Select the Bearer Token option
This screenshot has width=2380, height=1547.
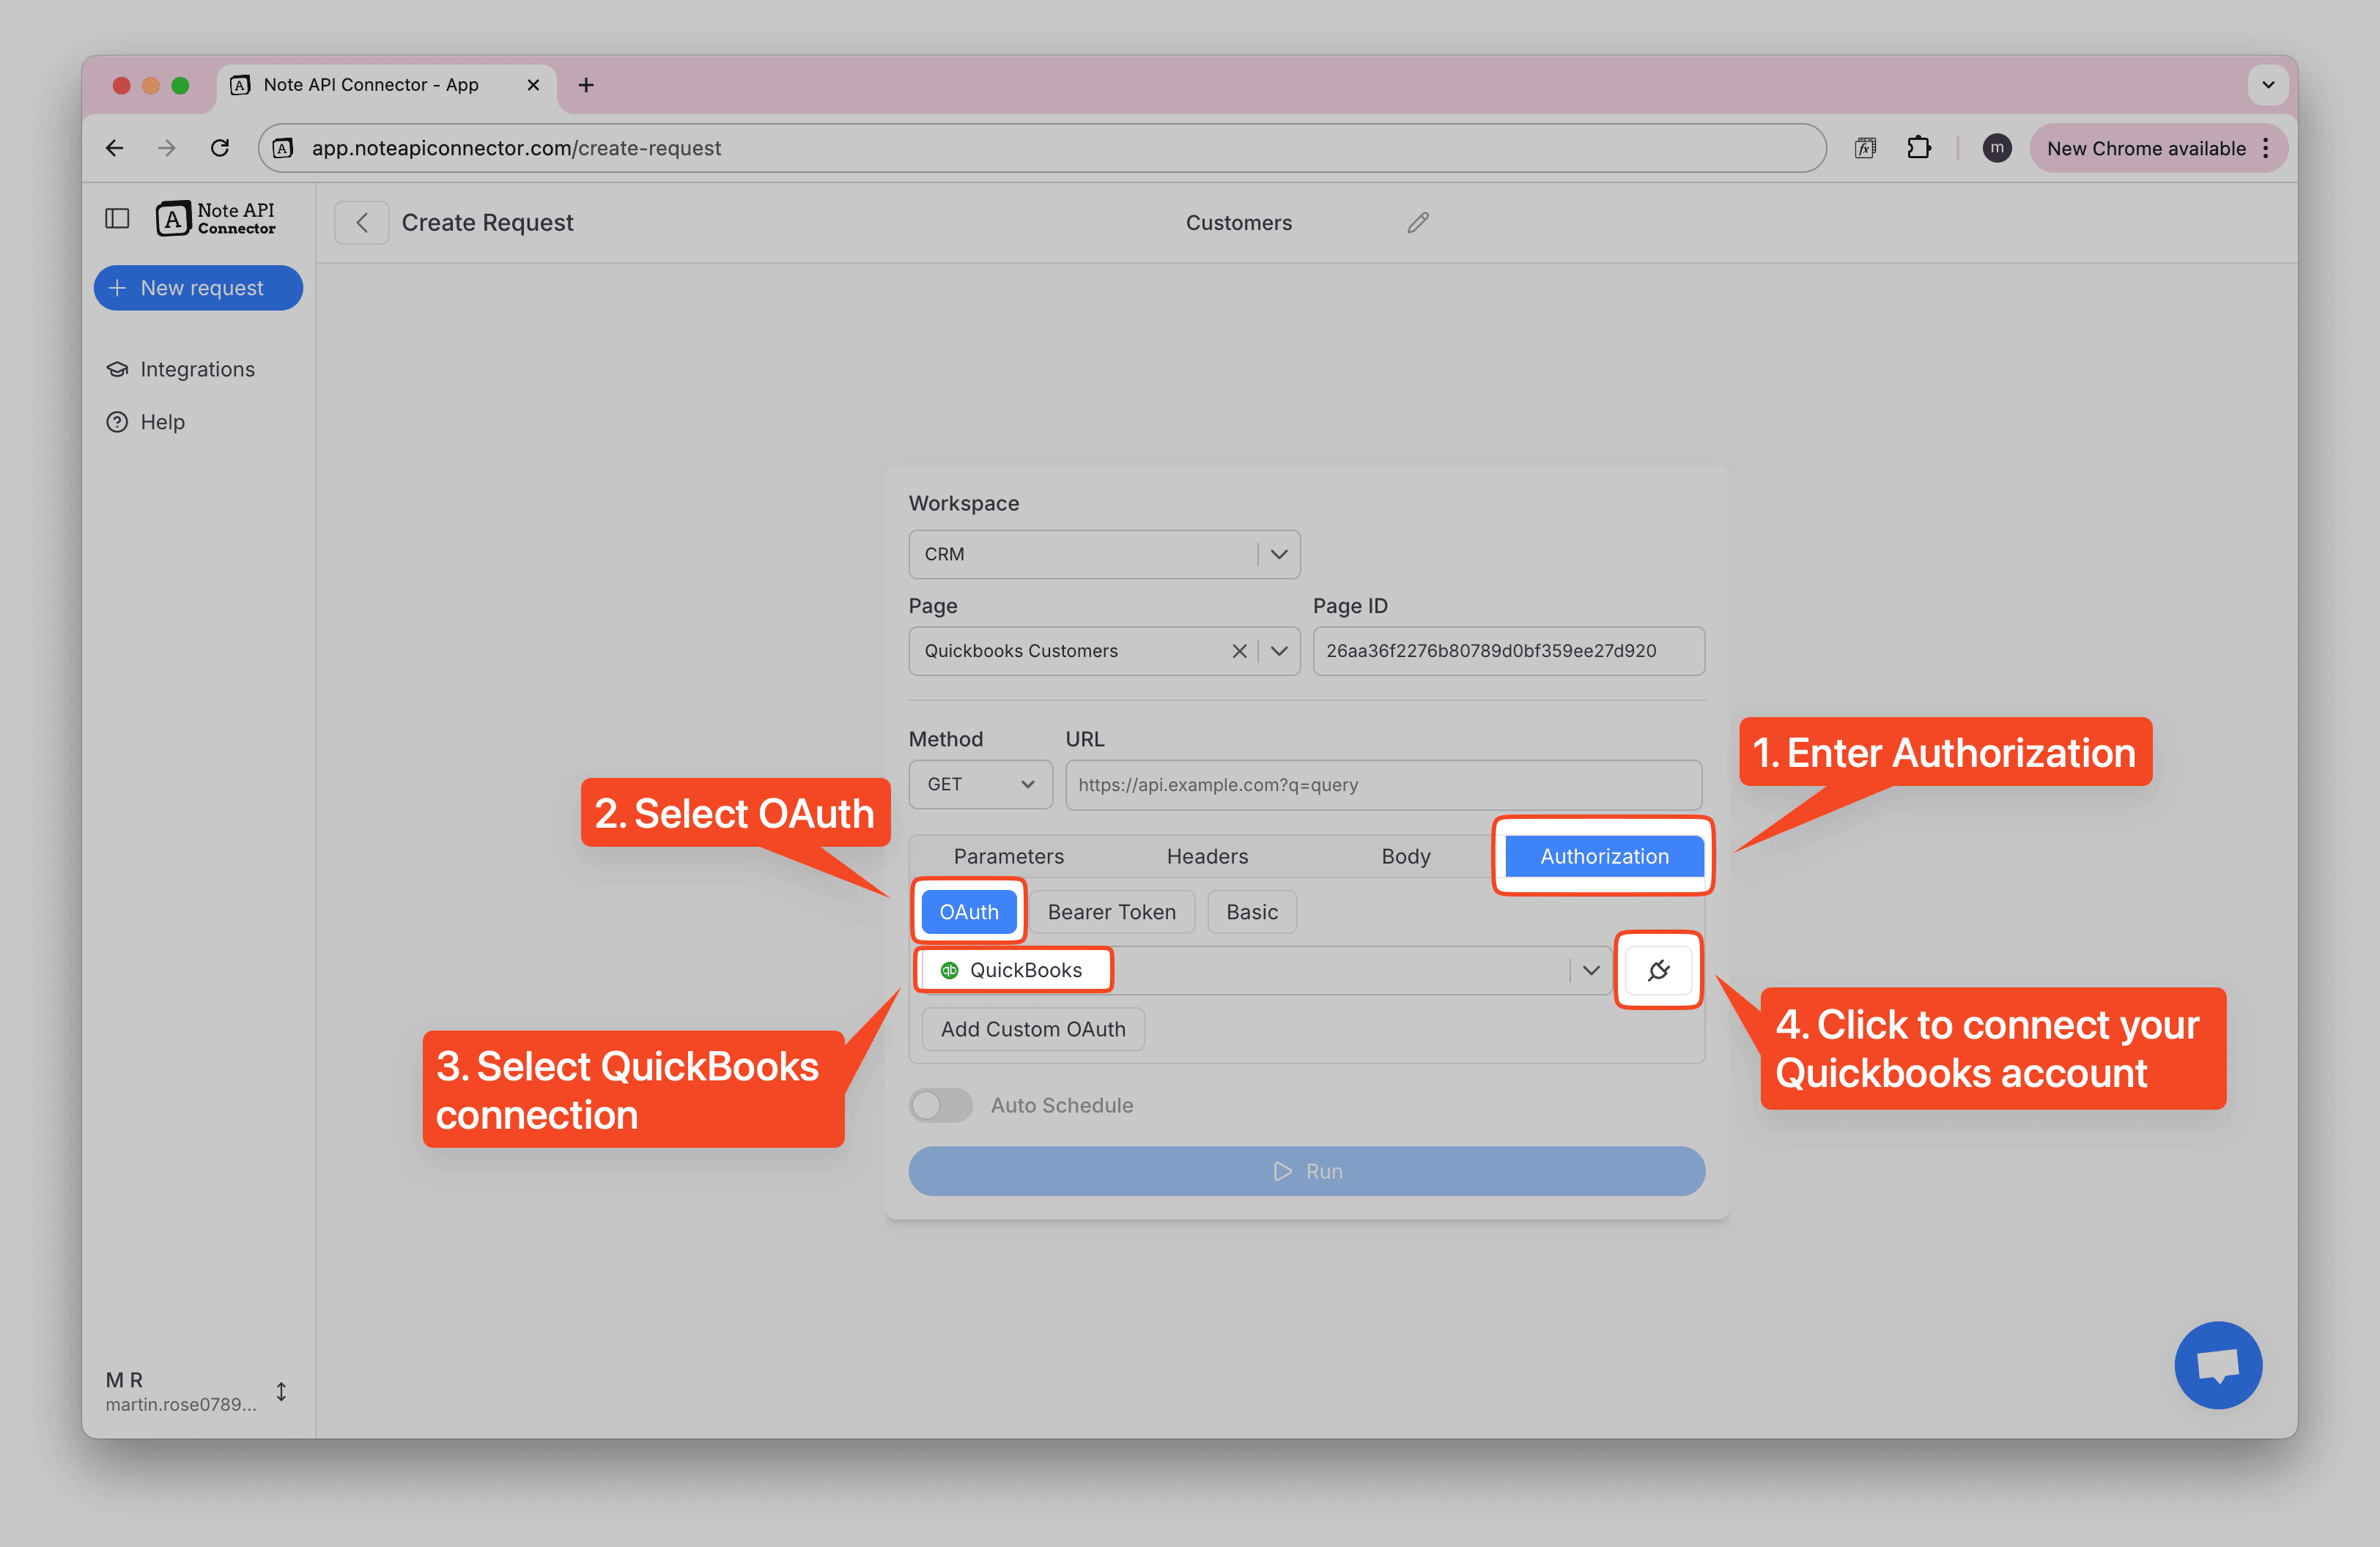pyautogui.click(x=1111, y=911)
